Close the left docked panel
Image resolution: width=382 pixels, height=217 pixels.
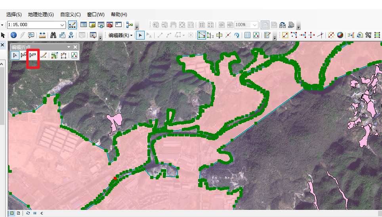coord(2,45)
